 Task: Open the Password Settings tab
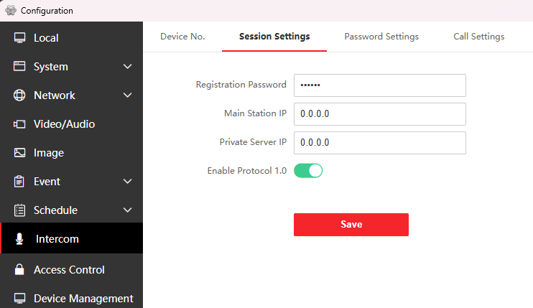click(x=381, y=37)
